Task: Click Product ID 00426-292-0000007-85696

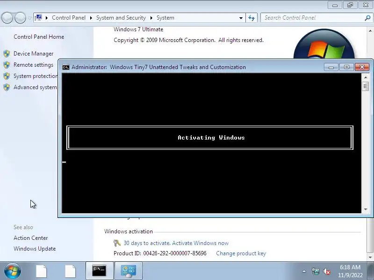Action: [x=160, y=253]
